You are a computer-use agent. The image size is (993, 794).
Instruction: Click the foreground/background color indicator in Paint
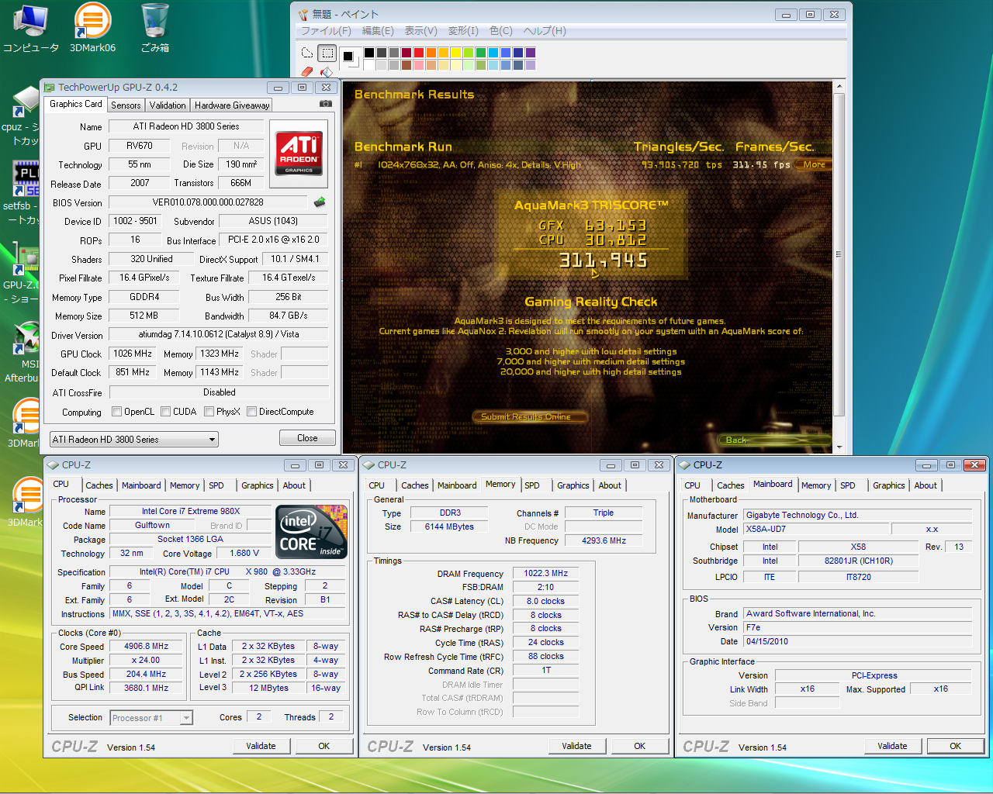tap(351, 59)
